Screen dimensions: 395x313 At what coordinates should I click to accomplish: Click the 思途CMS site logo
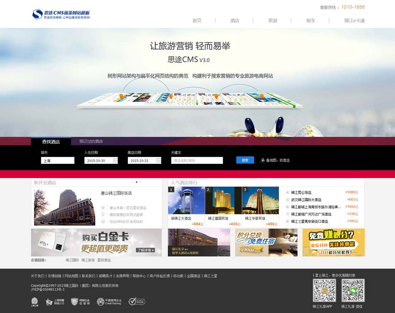[x=61, y=14]
